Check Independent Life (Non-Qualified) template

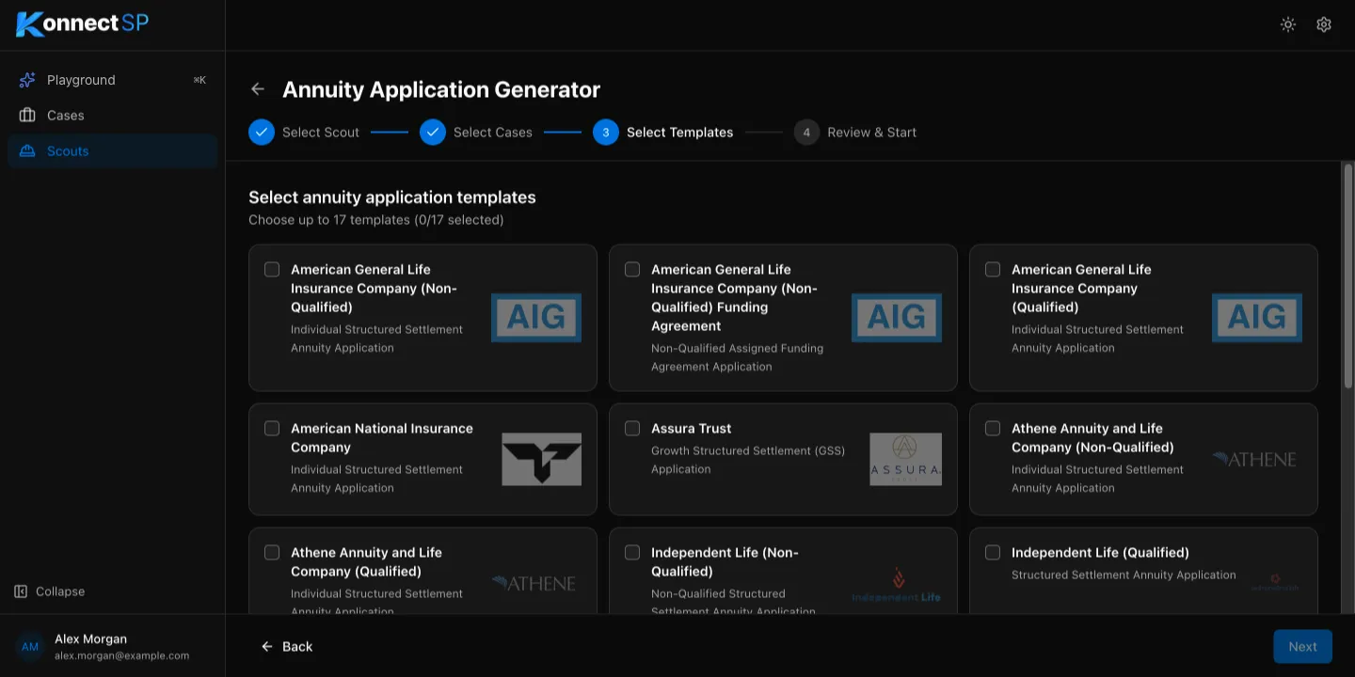(632, 552)
